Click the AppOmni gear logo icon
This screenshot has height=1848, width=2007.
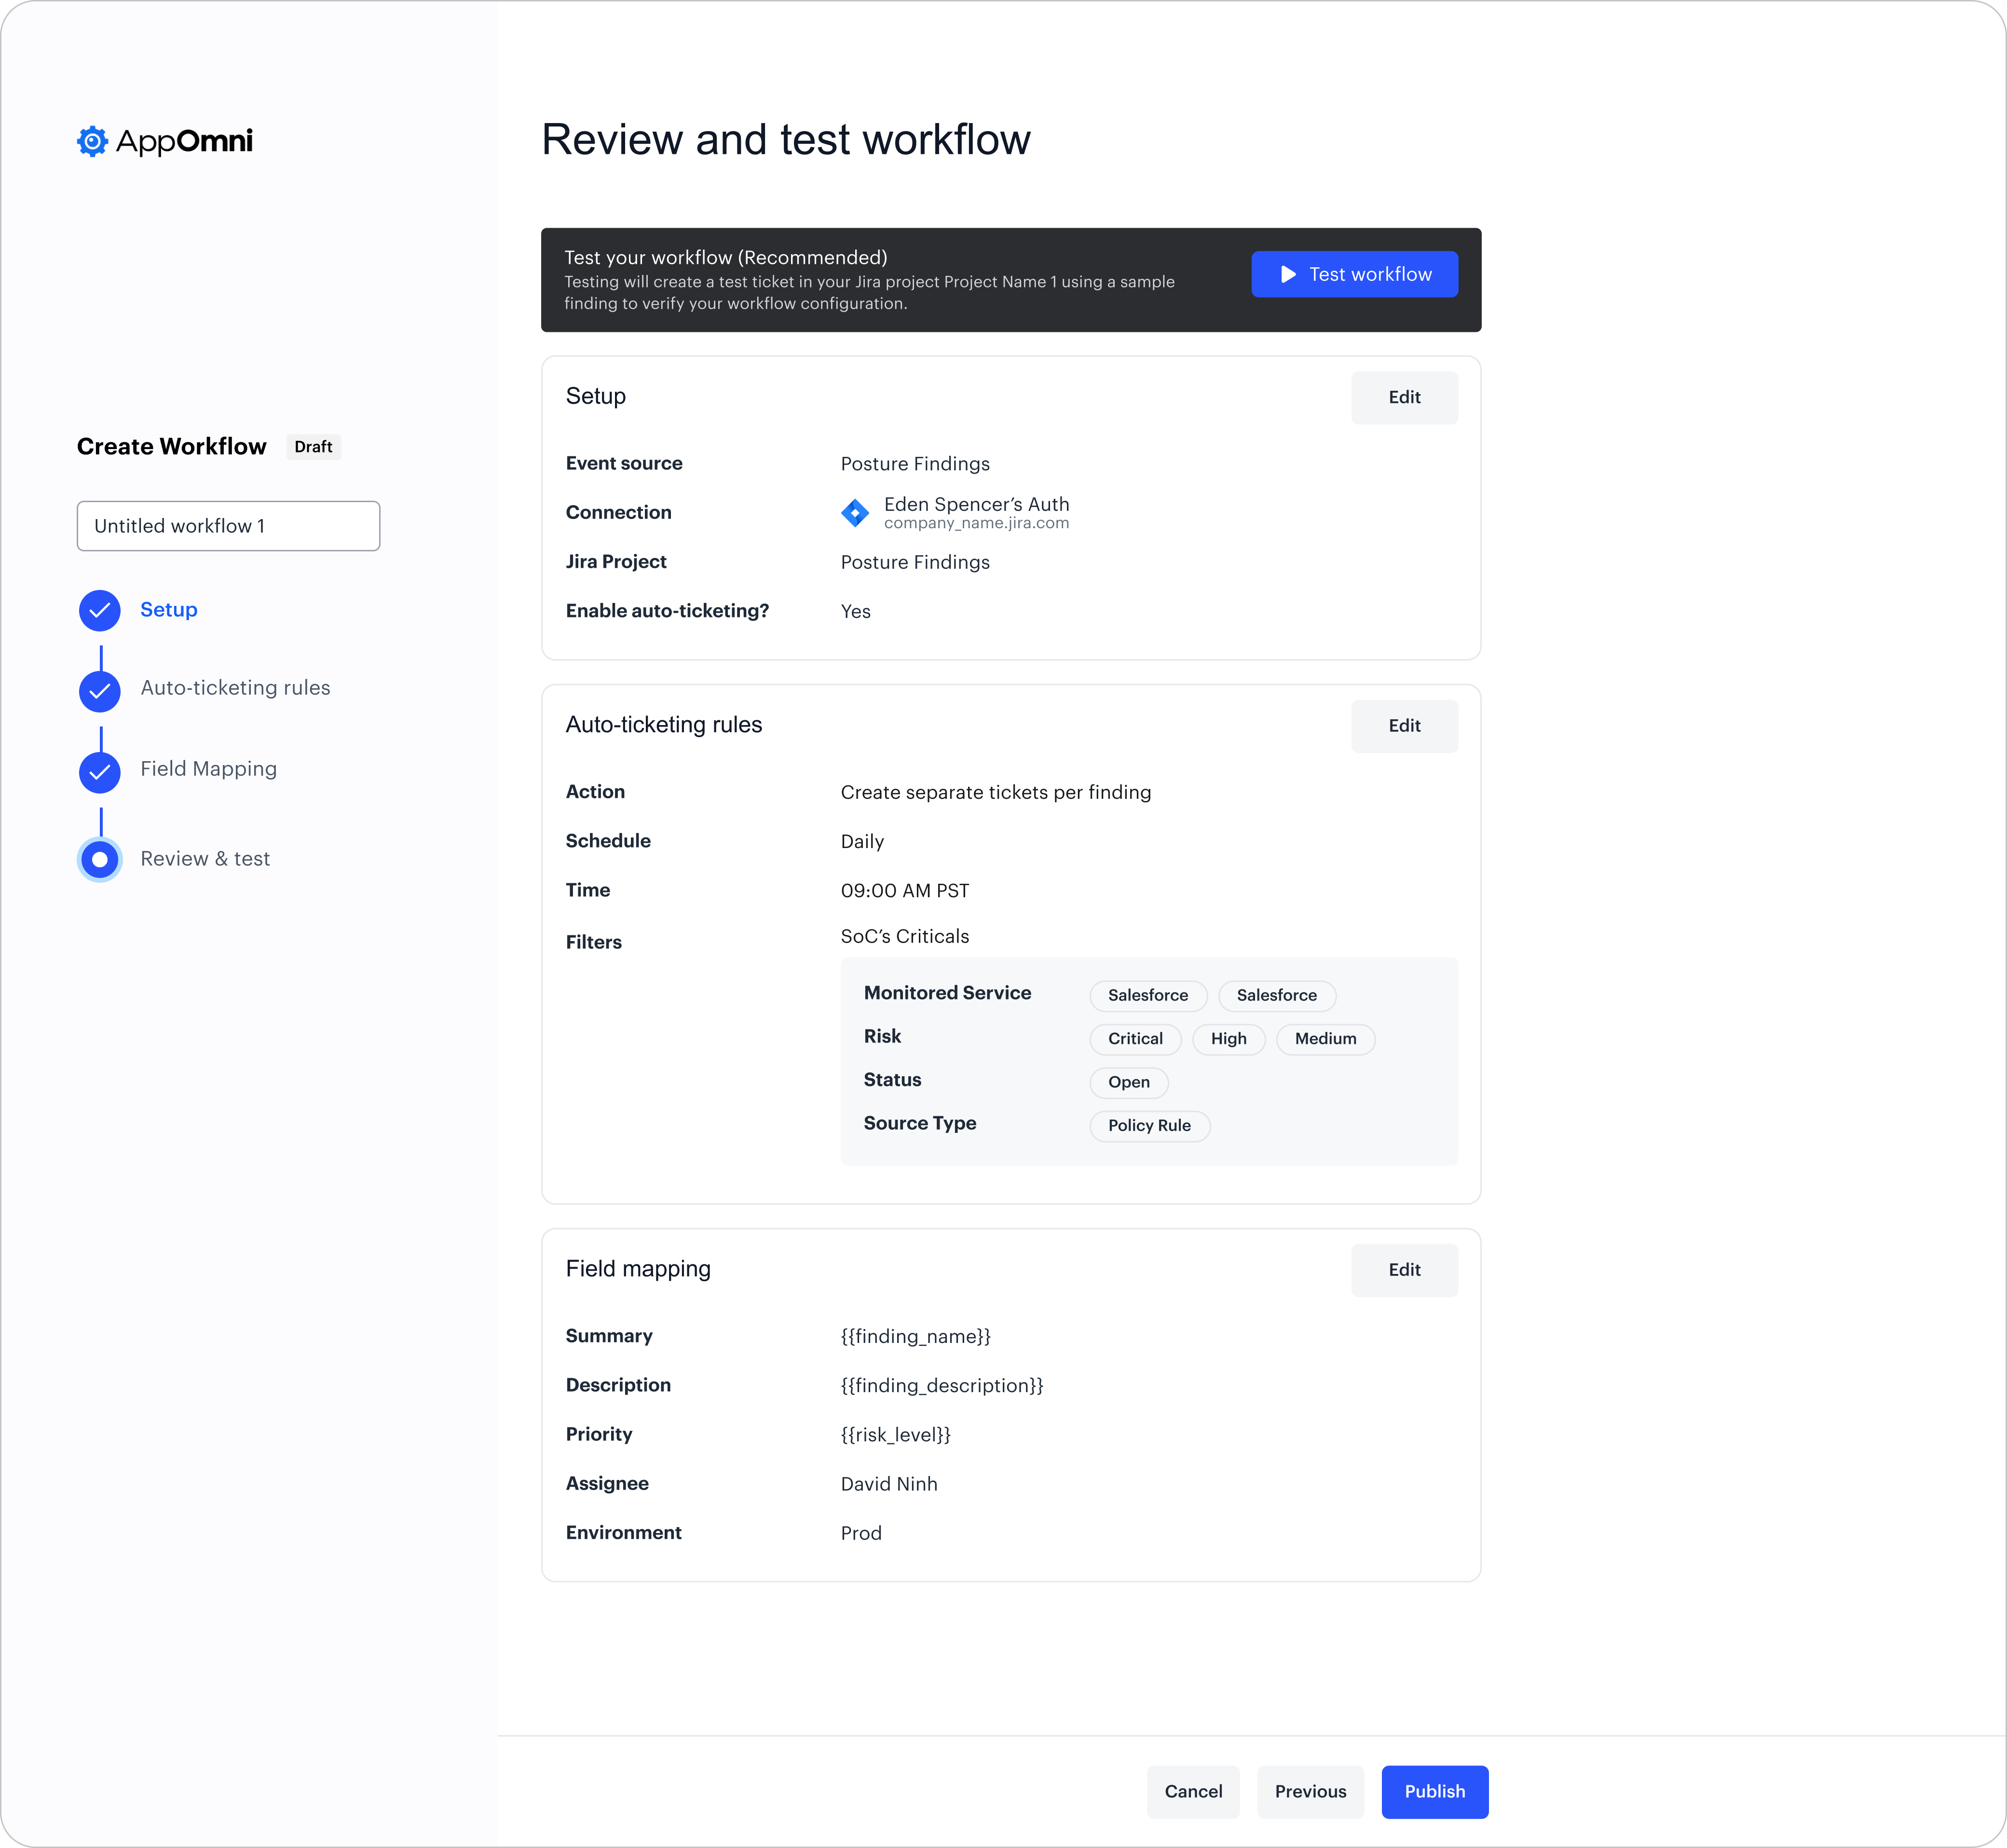[92, 141]
